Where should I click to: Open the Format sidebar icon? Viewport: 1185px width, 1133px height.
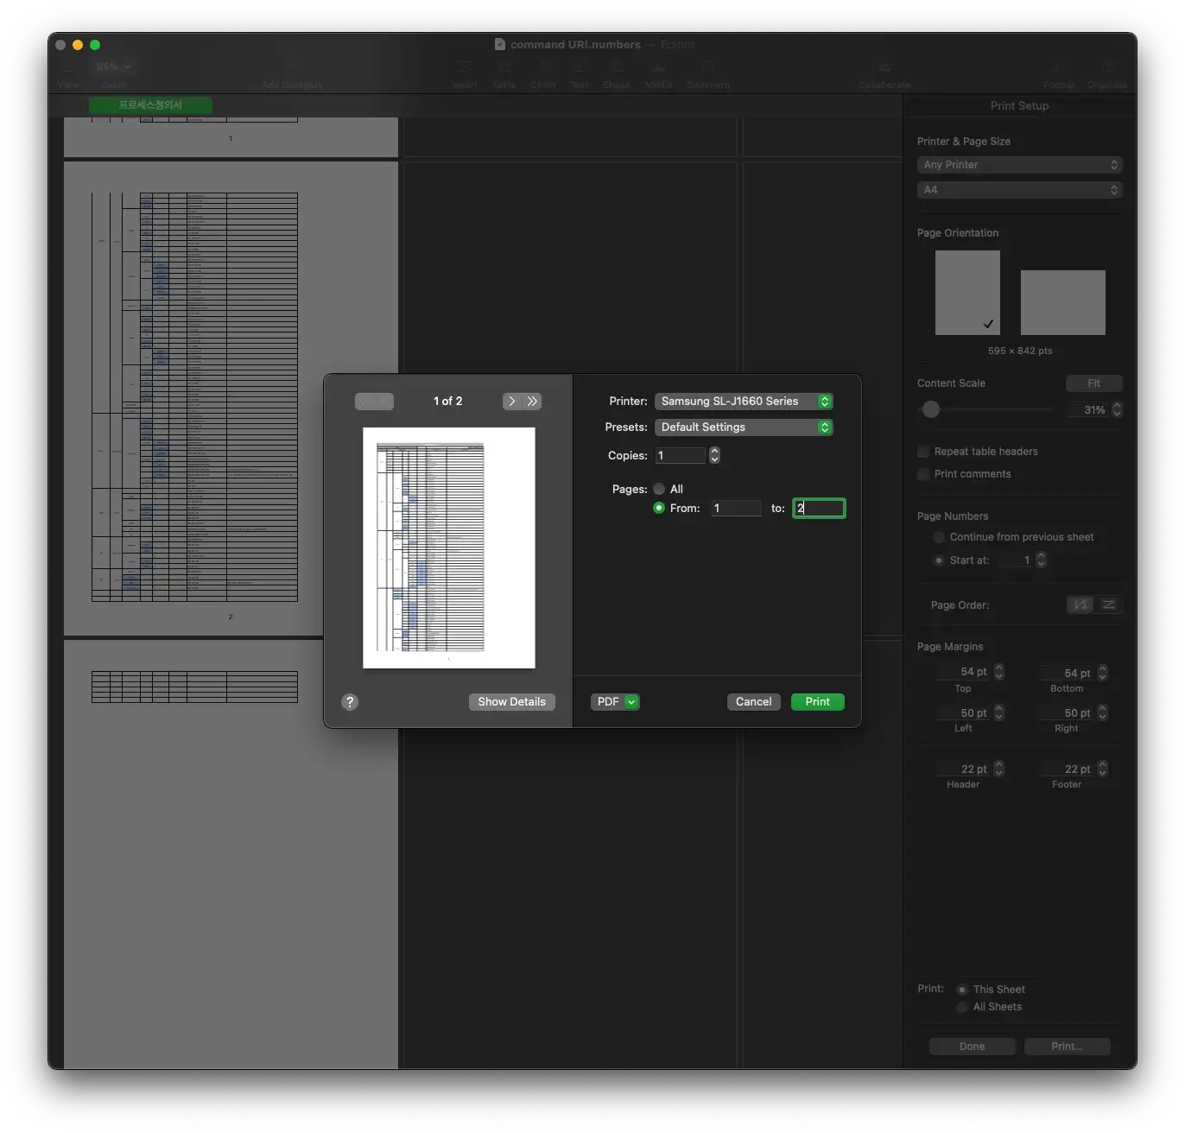[x=1060, y=68]
